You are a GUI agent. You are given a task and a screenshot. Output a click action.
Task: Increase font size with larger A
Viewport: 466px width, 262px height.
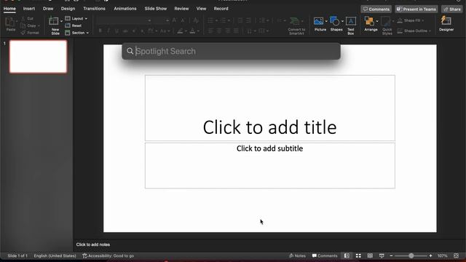click(174, 20)
